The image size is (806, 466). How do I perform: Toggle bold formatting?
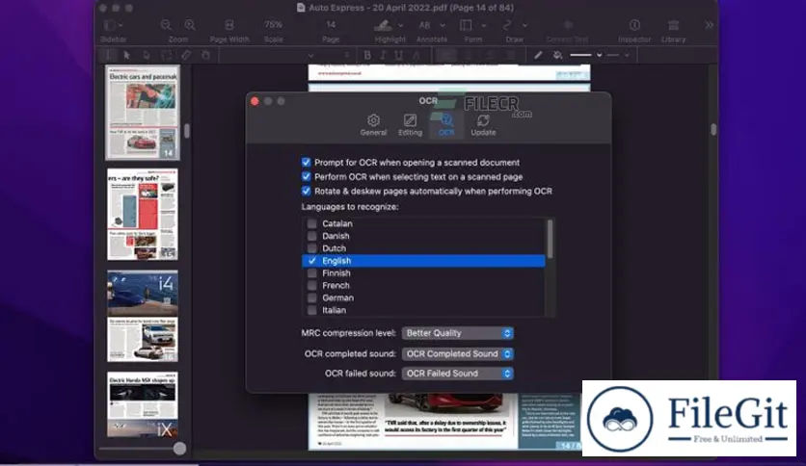[x=367, y=55]
